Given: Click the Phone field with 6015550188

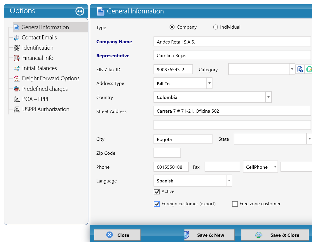Looking at the screenshot, I should (x=171, y=167).
